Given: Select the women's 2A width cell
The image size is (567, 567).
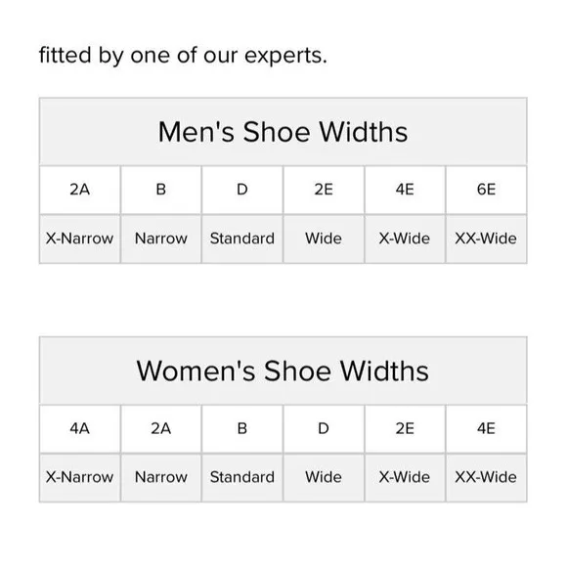Looking at the screenshot, I should point(161,429).
